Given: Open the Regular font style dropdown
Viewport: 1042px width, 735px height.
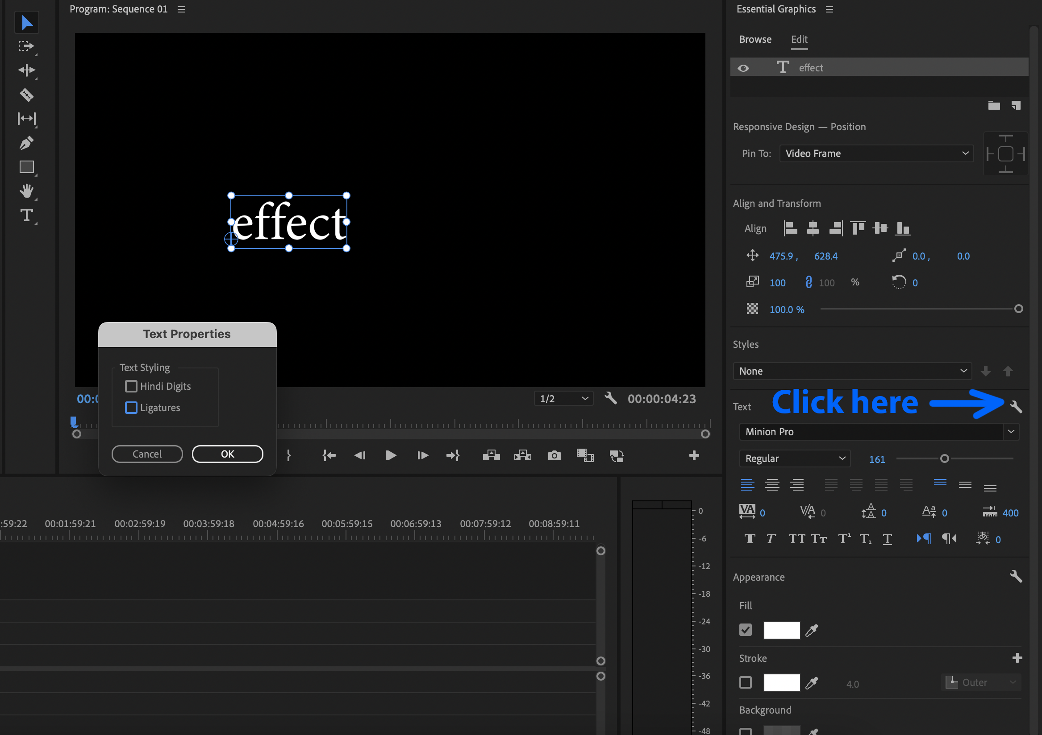Looking at the screenshot, I should pyautogui.click(x=794, y=458).
